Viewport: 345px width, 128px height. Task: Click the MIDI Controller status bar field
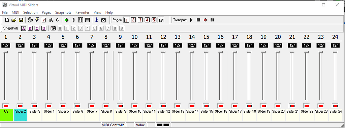point(114,125)
